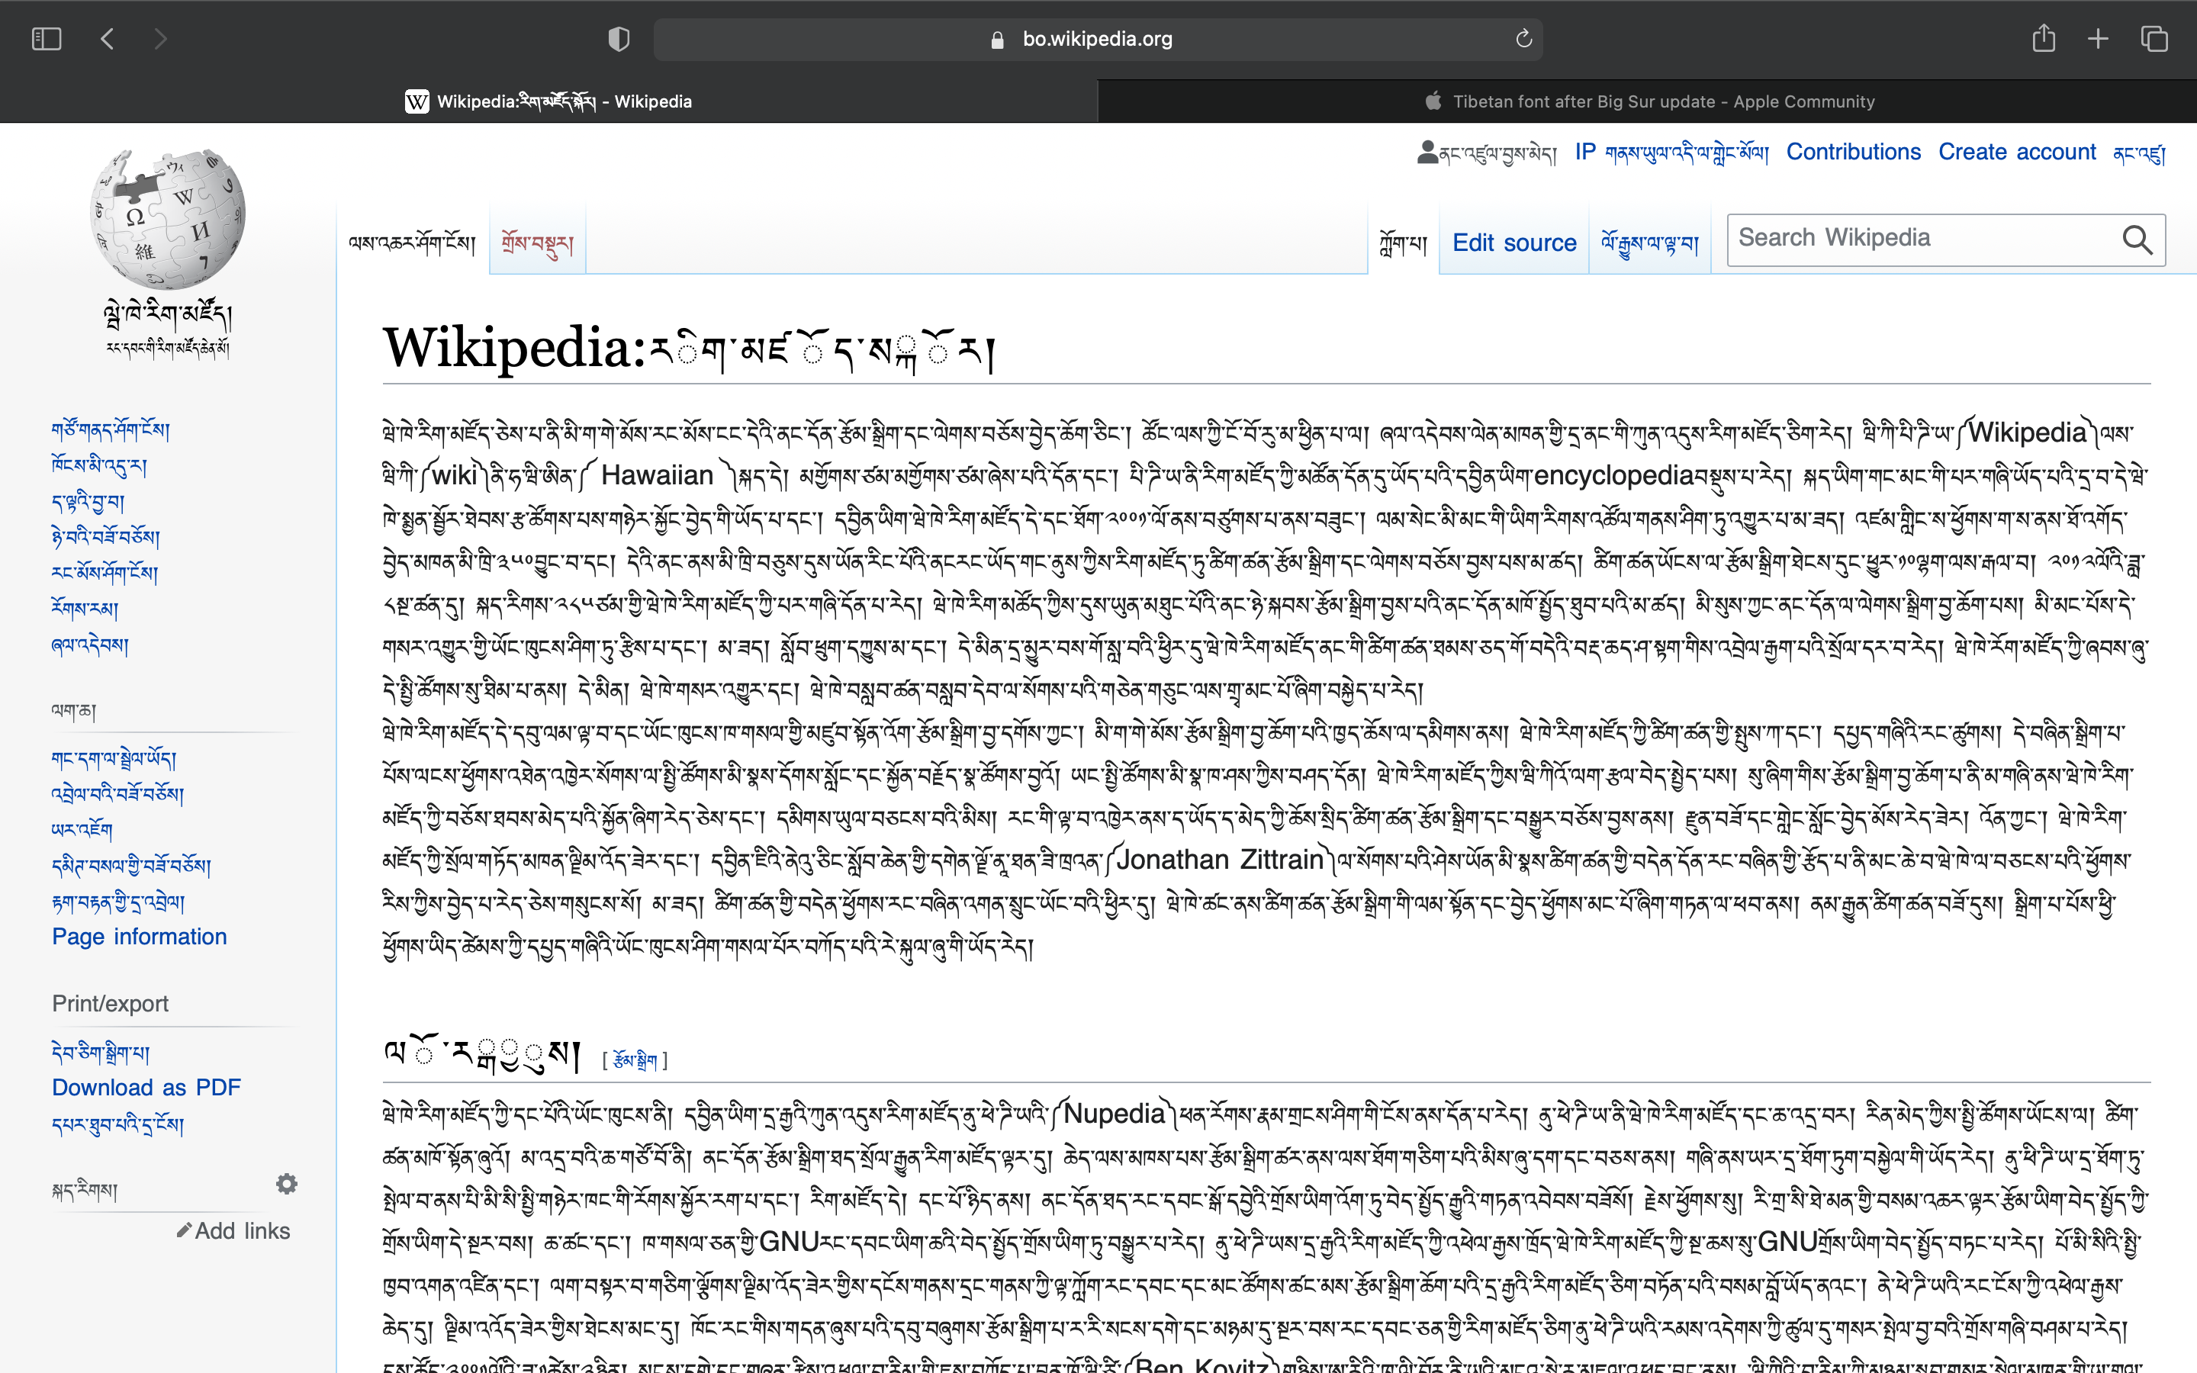Click the Contributions link
Viewport: 2197px width, 1373px height.
1853,152
